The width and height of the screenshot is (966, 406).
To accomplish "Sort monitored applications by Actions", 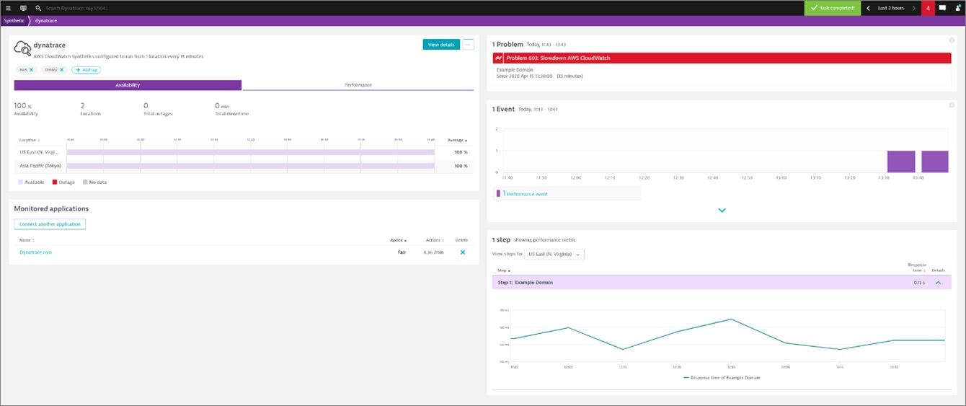I will click(x=434, y=240).
